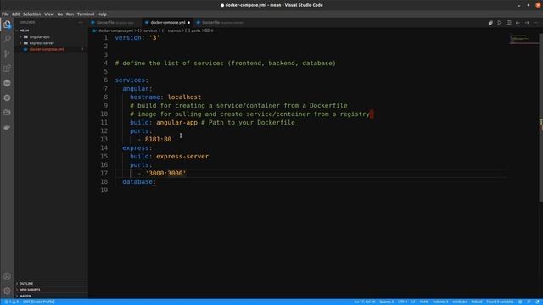Click the Spaces indentation setting in the status bar

click(387, 302)
